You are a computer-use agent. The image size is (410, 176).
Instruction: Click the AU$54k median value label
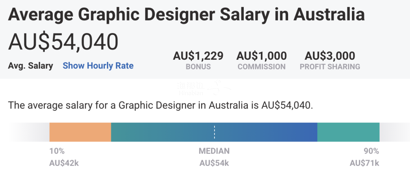214,163
